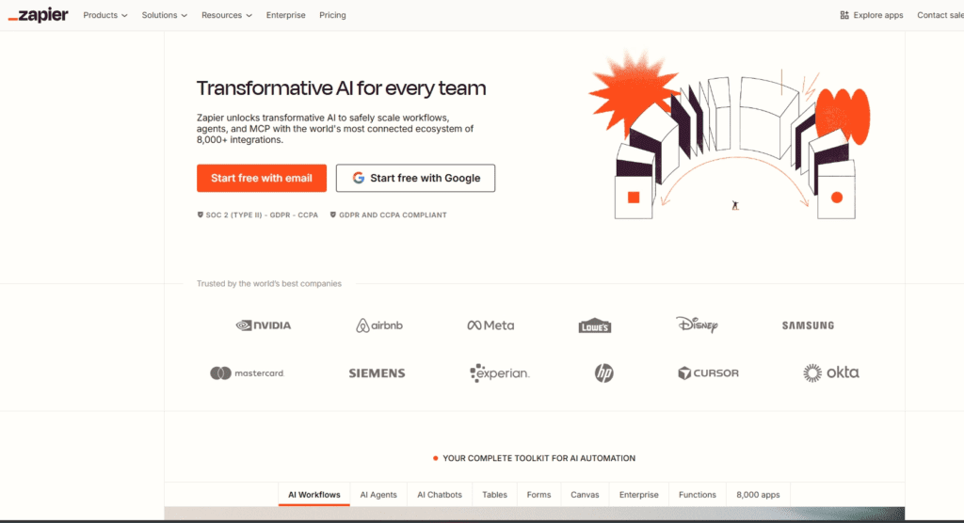The height and width of the screenshot is (523, 964).
Task: Click the HP company logo
Action: (603, 373)
